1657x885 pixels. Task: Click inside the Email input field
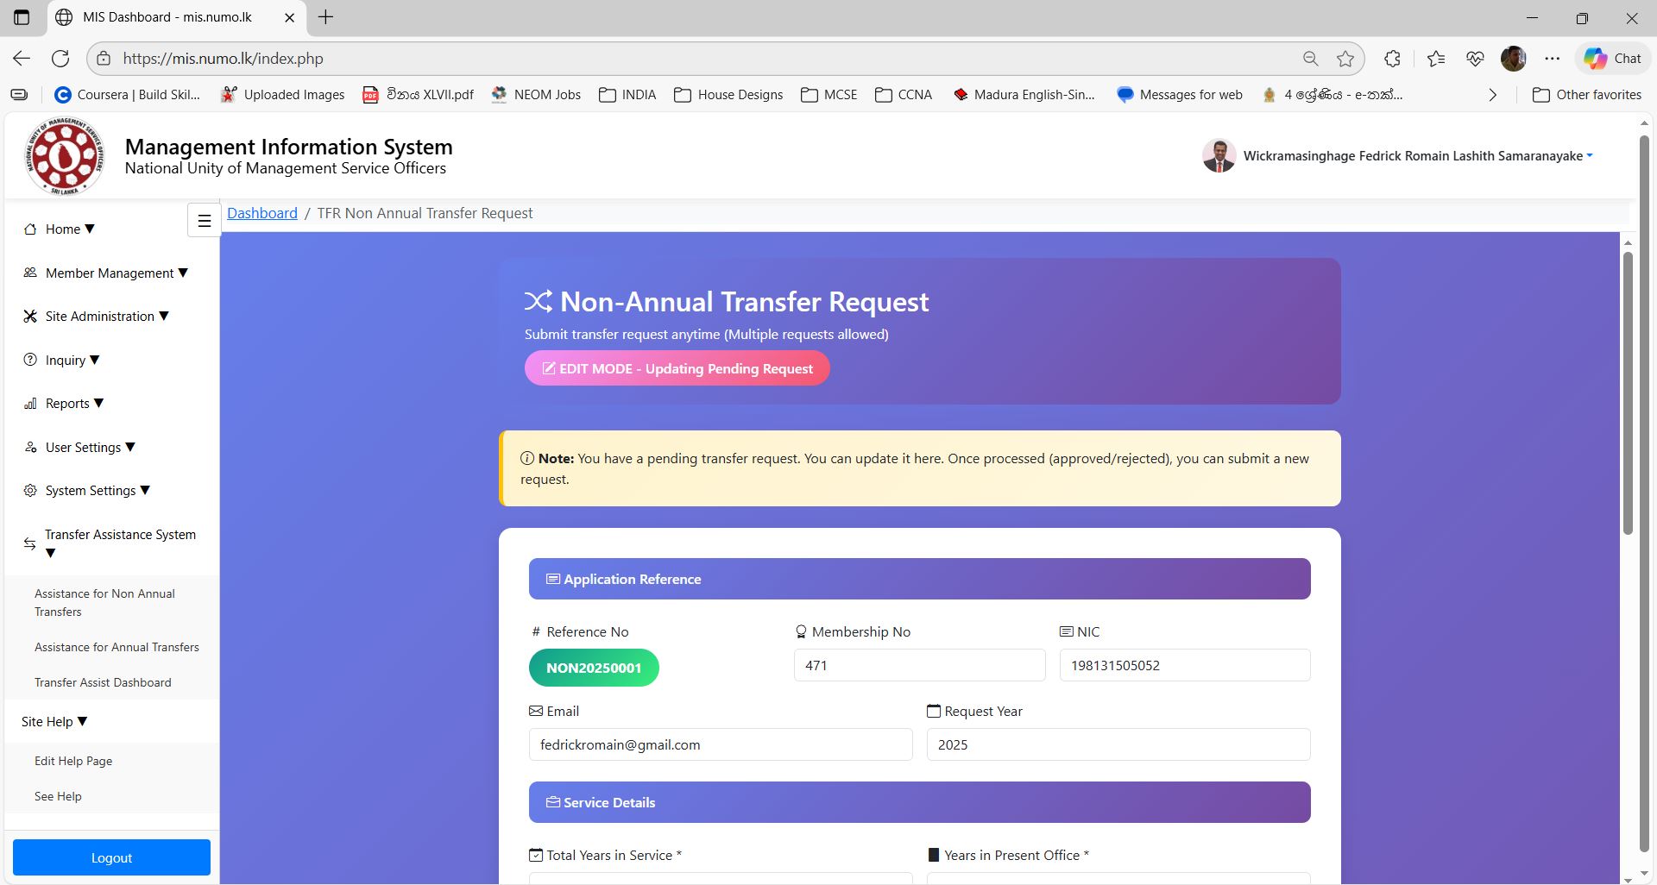pos(720,744)
